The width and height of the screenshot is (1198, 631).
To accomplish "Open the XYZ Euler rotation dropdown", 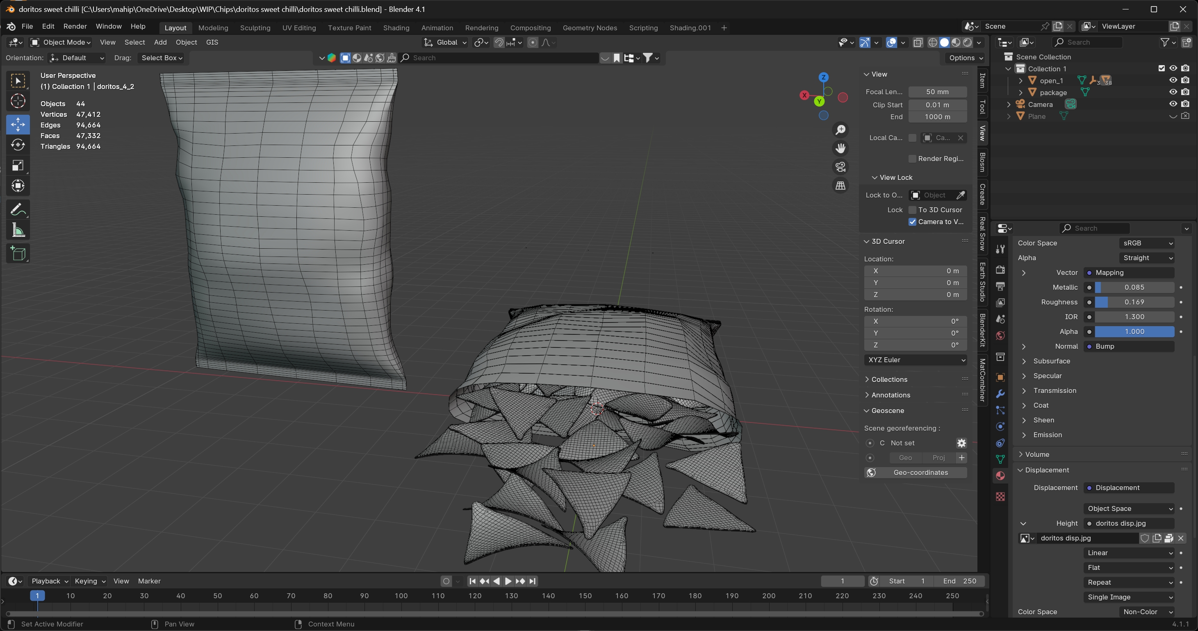I will click(x=915, y=360).
